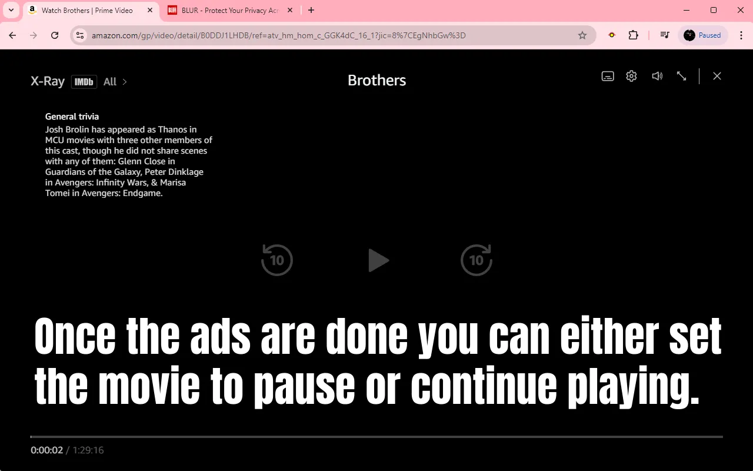Screen dimensions: 753x471
Task: Close the BLUR tab
Action: click(289, 11)
